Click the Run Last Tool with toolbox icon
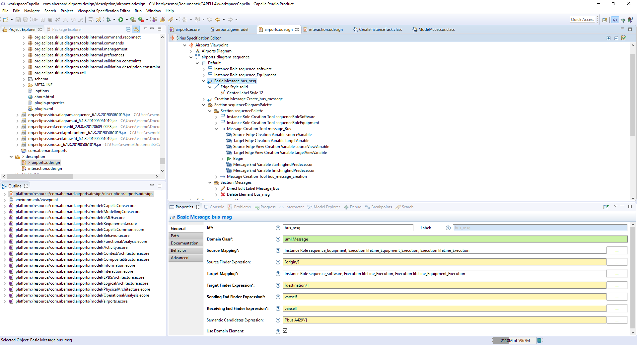The image size is (637, 345). point(141,20)
